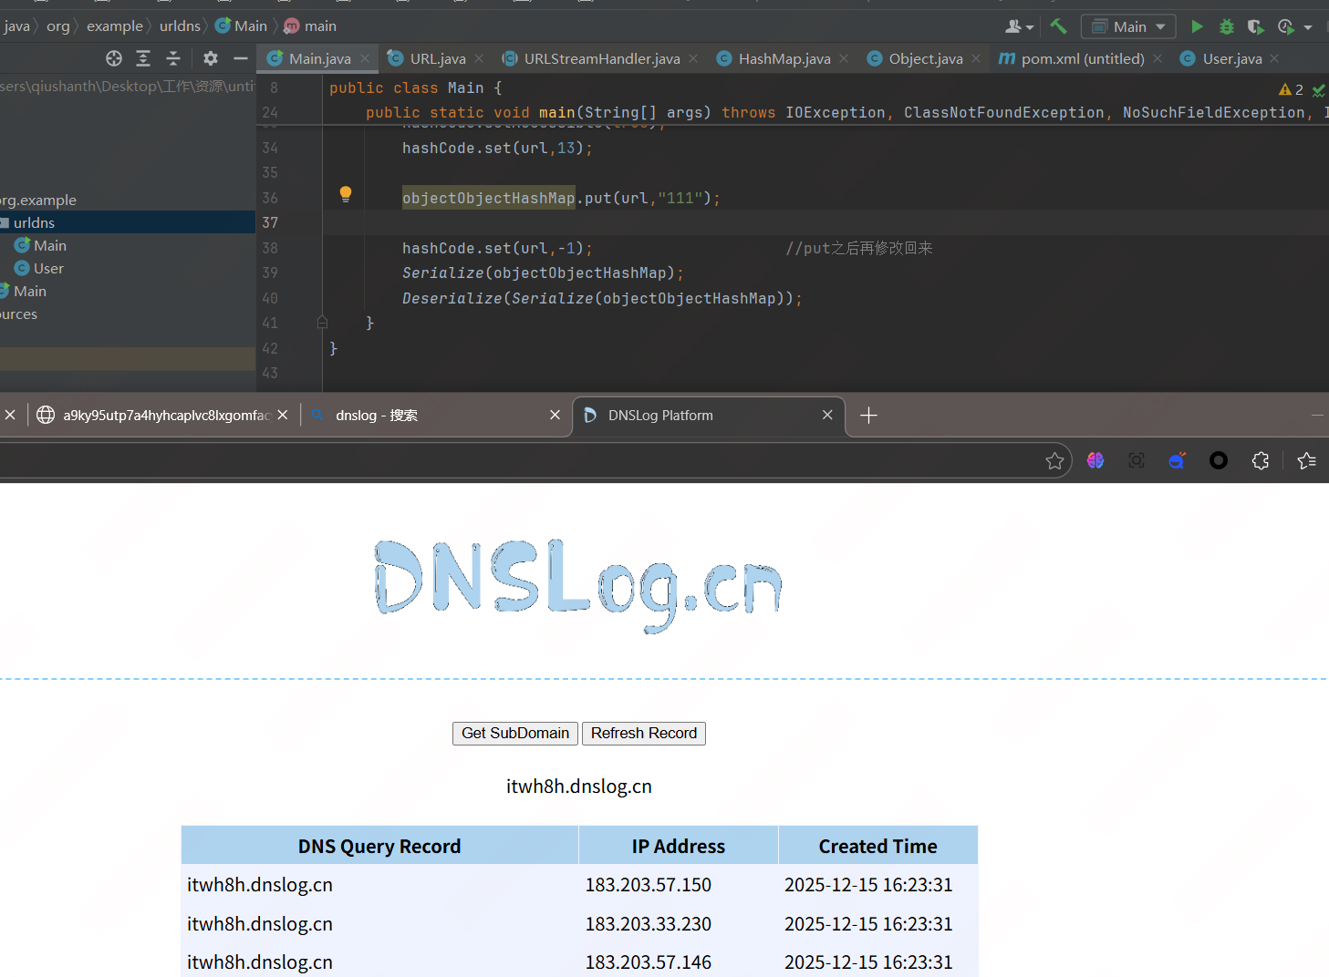Open the colorful brain extension in browser
The height and width of the screenshot is (977, 1329).
pyautogui.click(x=1095, y=460)
